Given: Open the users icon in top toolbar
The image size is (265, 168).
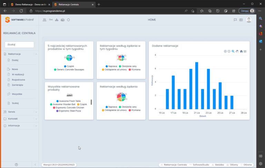Looking at the screenshot, I should click(45, 20).
